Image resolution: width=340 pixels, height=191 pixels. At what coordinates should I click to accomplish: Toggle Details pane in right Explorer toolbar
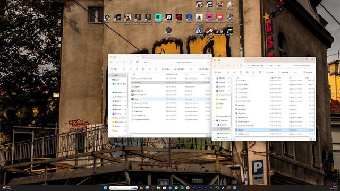click(x=308, y=72)
